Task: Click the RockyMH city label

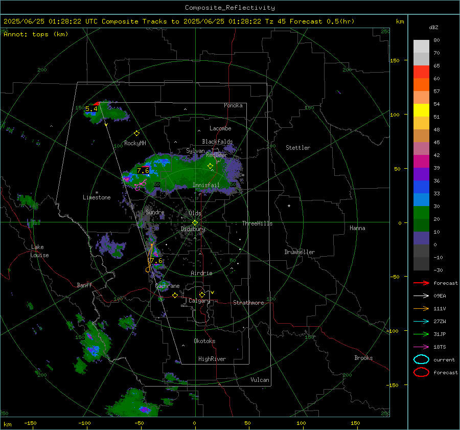Action: coord(135,143)
